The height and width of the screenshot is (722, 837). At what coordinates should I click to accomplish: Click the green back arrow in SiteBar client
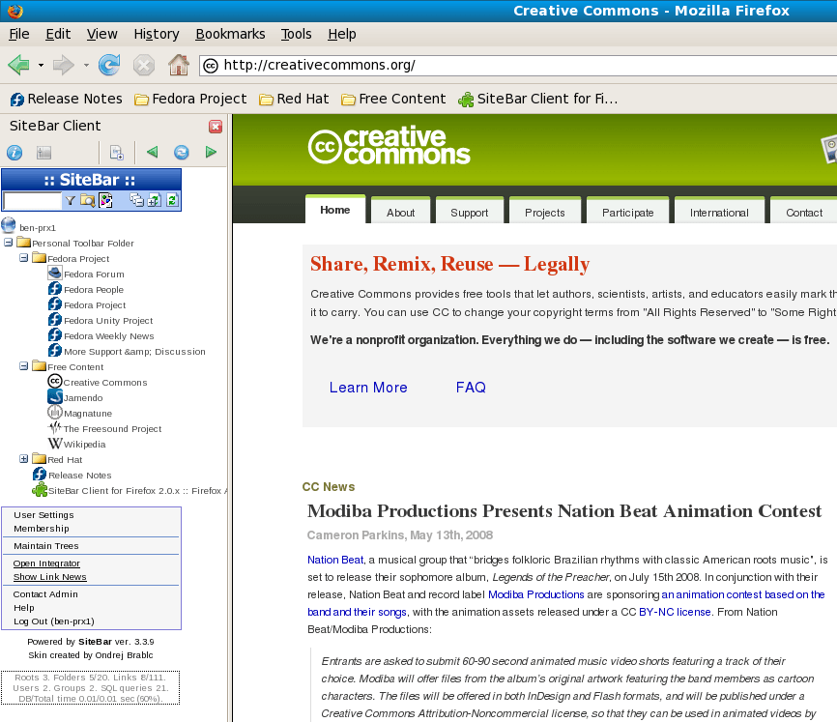pyautogui.click(x=152, y=152)
